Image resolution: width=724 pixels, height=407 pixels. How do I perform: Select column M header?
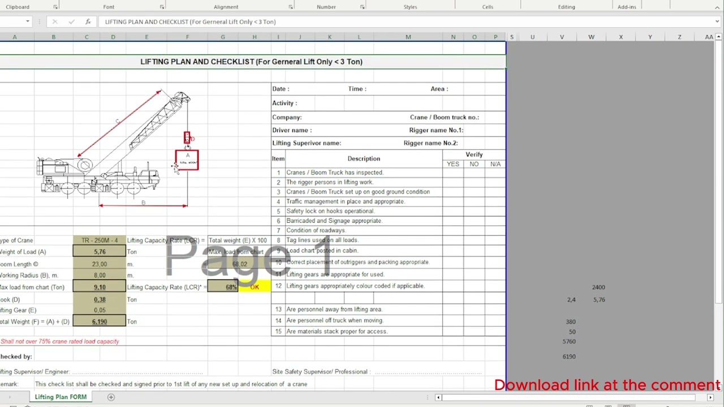click(x=408, y=37)
